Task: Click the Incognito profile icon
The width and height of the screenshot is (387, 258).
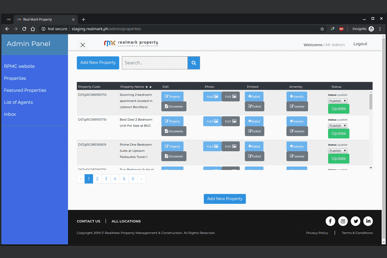Action: (x=371, y=29)
